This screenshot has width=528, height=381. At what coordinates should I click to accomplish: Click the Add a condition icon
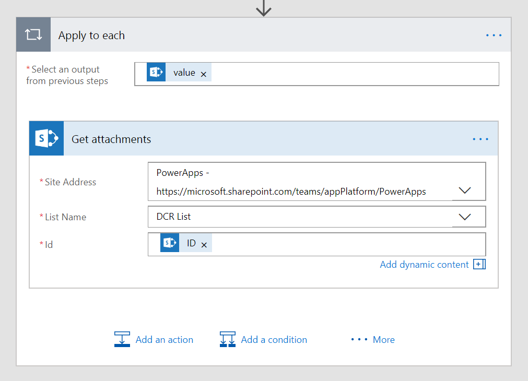point(228,339)
